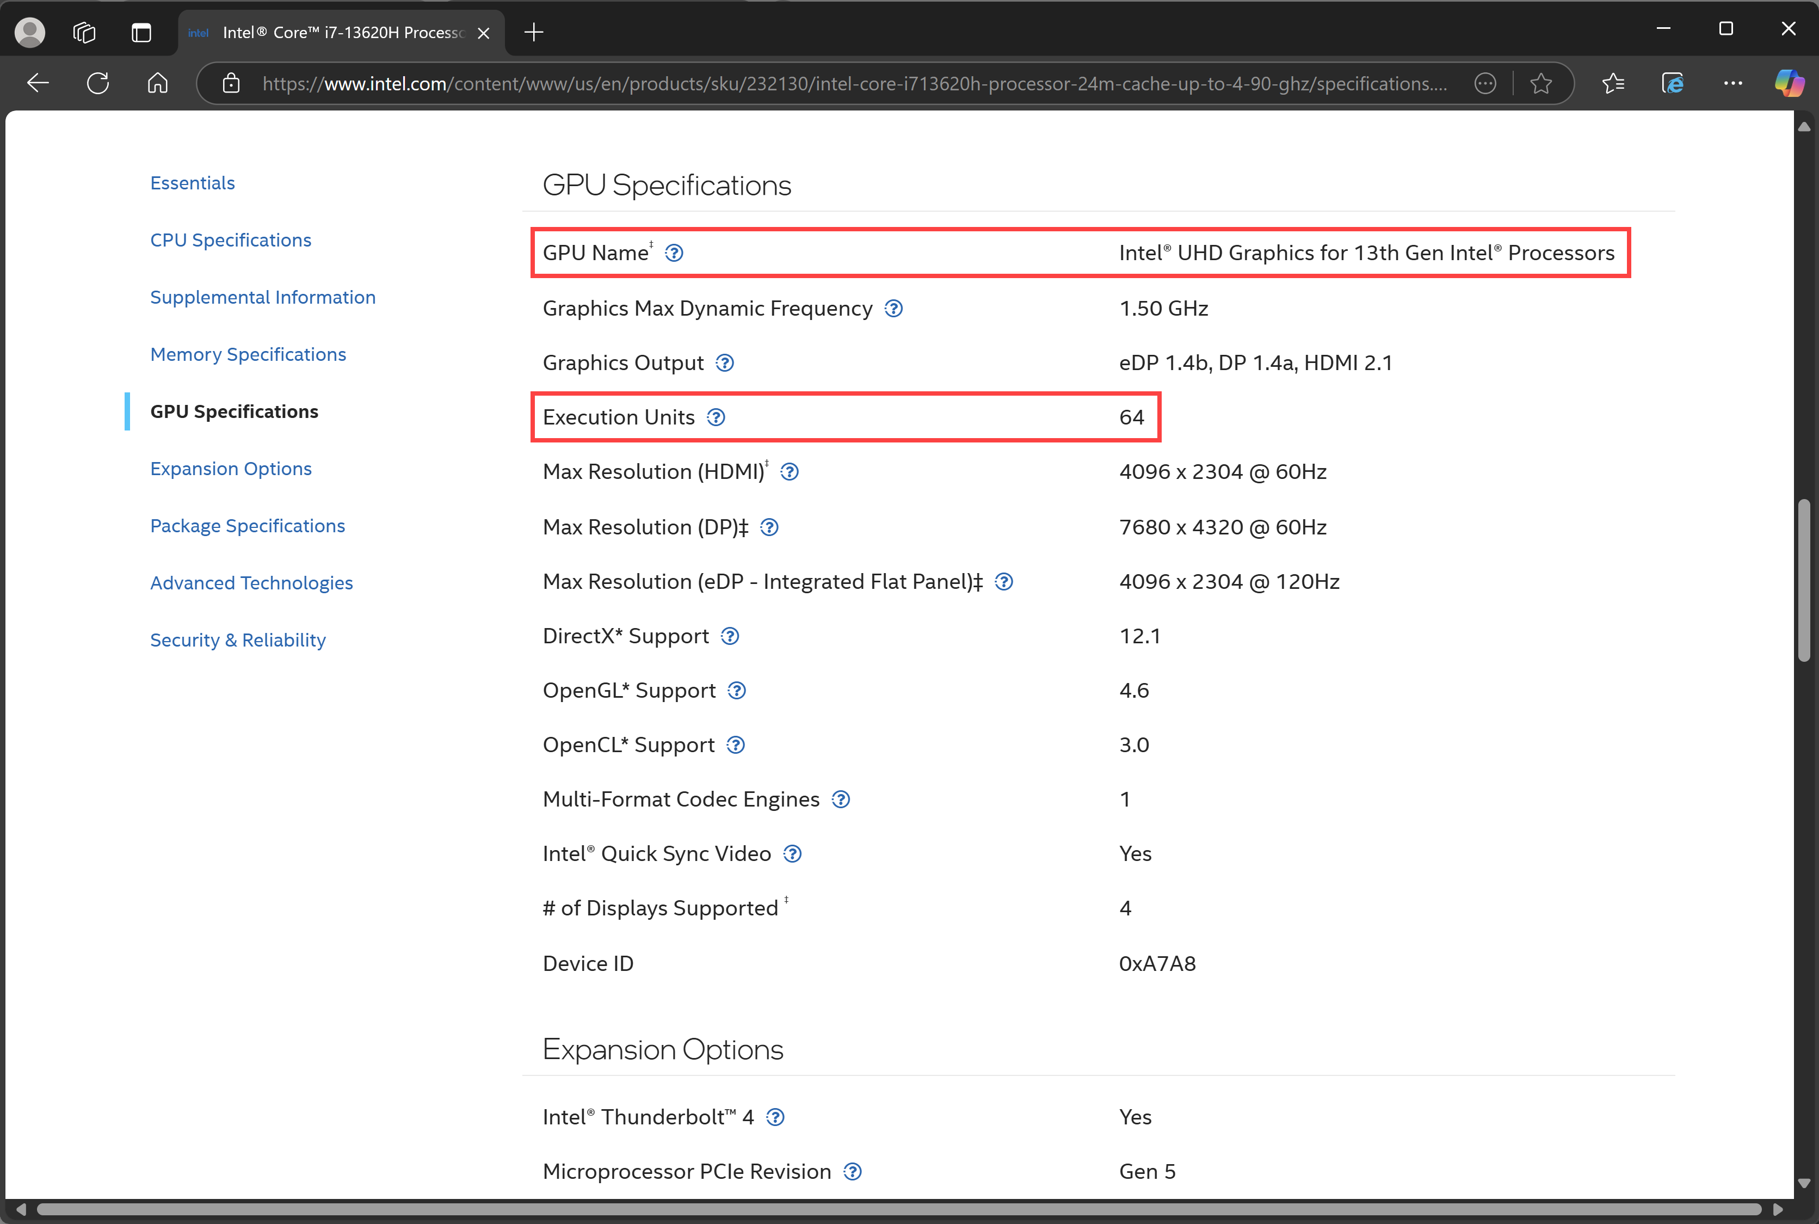The image size is (1819, 1224).
Task: Close the Intel Core i7-13620H tab
Action: [x=483, y=33]
